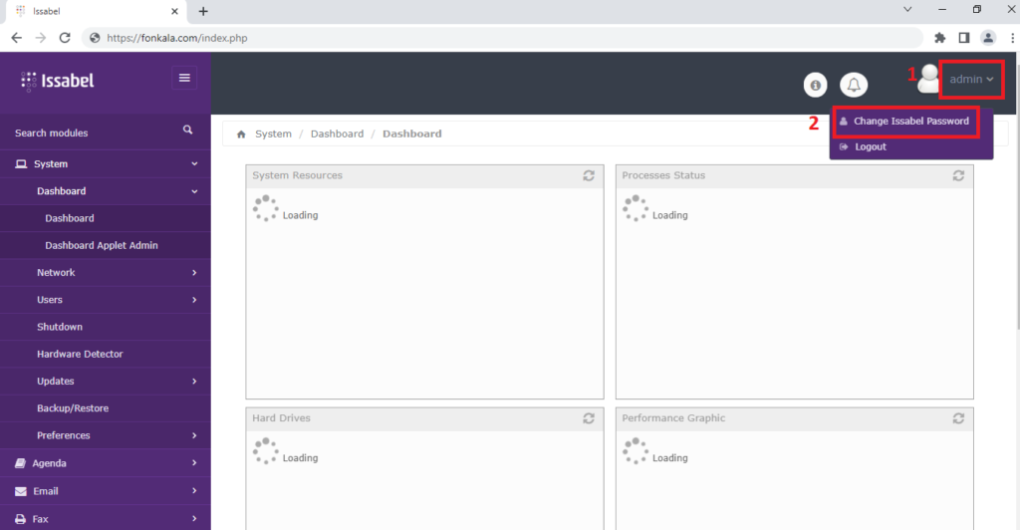
Task: Go to Hardware Detector page
Action: tap(87, 354)
